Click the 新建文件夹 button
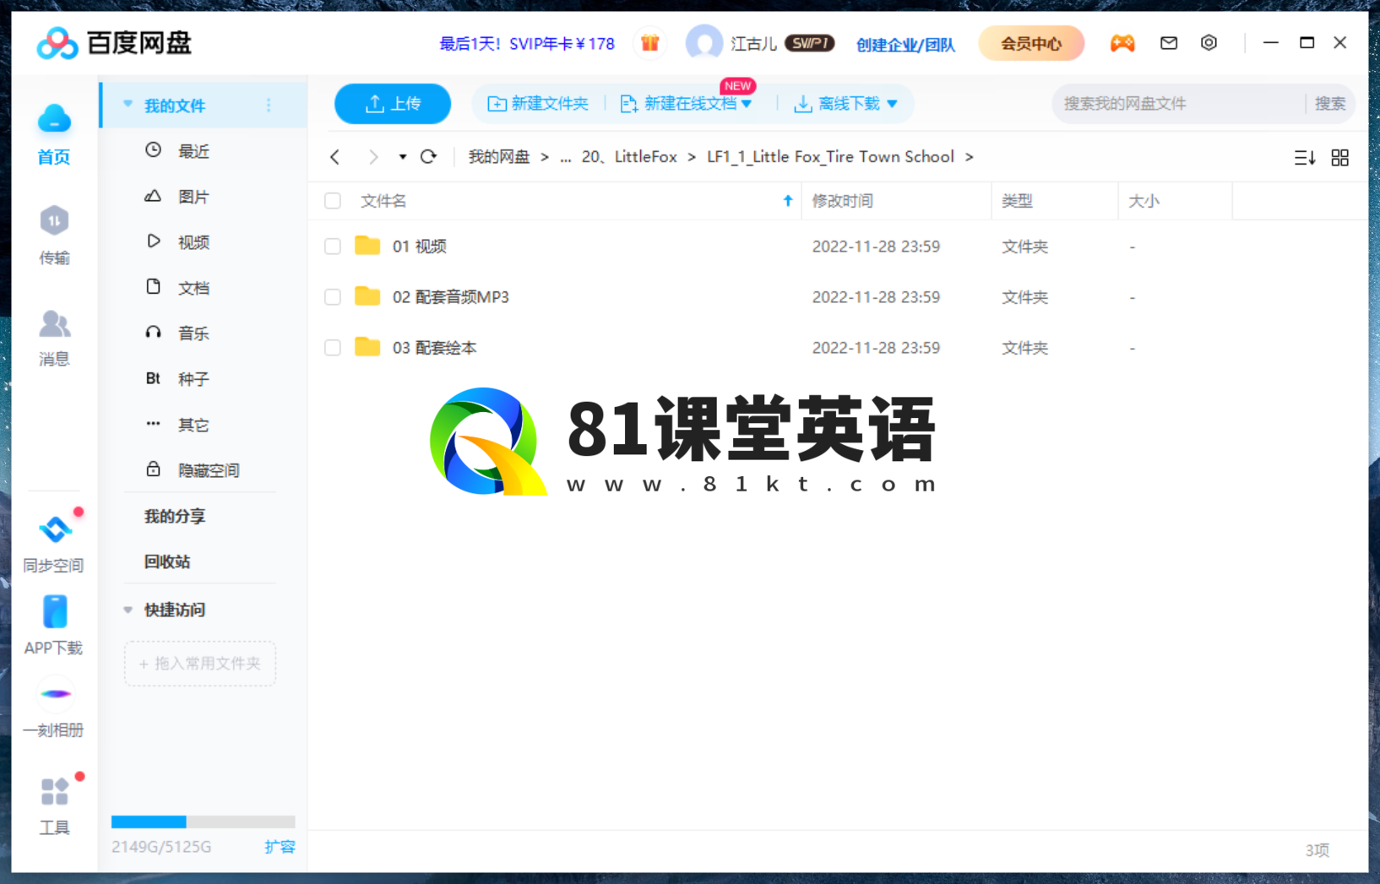The height and width of the screenshot is (884, 1380). [538, 104]
